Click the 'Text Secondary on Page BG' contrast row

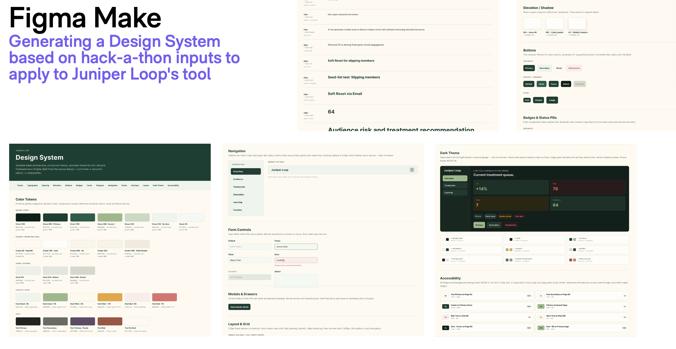(x=582, y=296)
